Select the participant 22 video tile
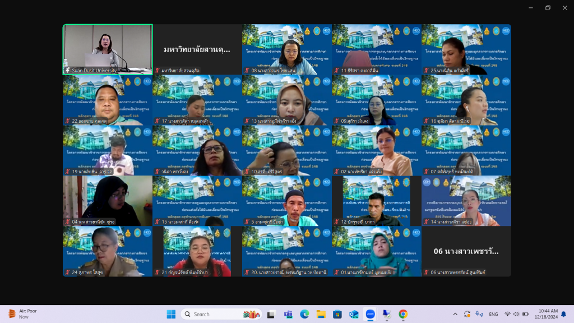 (108, 100)
